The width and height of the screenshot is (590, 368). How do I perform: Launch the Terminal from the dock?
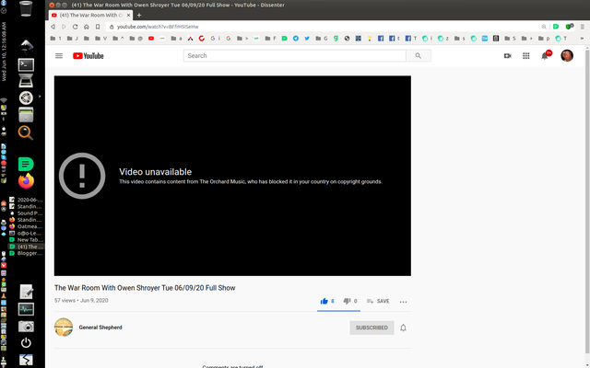(x=26, y=65)
